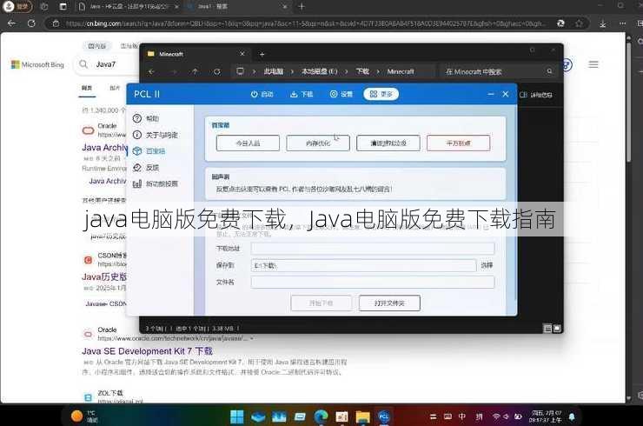643x426 pixels.
Task: Click the Explorer search Minecraft box
Action: coord(498,71)
